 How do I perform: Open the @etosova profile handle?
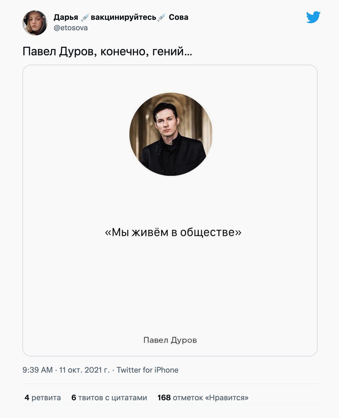(71, 28)
